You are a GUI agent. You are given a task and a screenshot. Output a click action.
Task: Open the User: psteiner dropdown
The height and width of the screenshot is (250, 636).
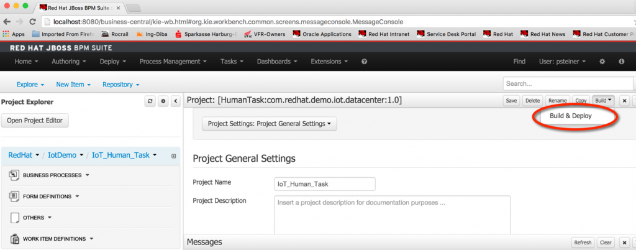tap(562, 62)
